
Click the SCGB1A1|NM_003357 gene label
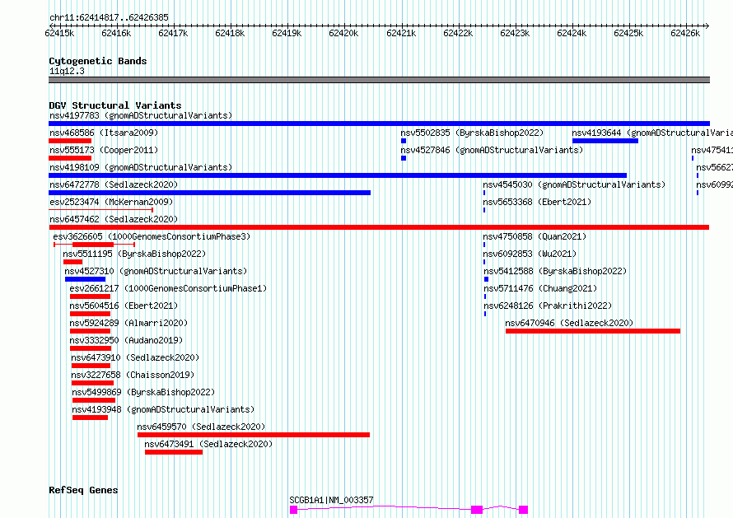[x=331, y=500]
